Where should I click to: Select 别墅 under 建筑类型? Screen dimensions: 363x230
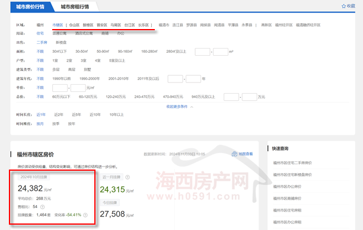click(88, 69)
